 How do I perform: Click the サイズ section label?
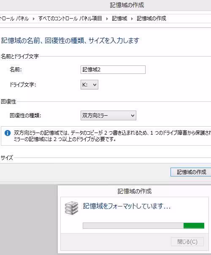[x=7, y=158]
